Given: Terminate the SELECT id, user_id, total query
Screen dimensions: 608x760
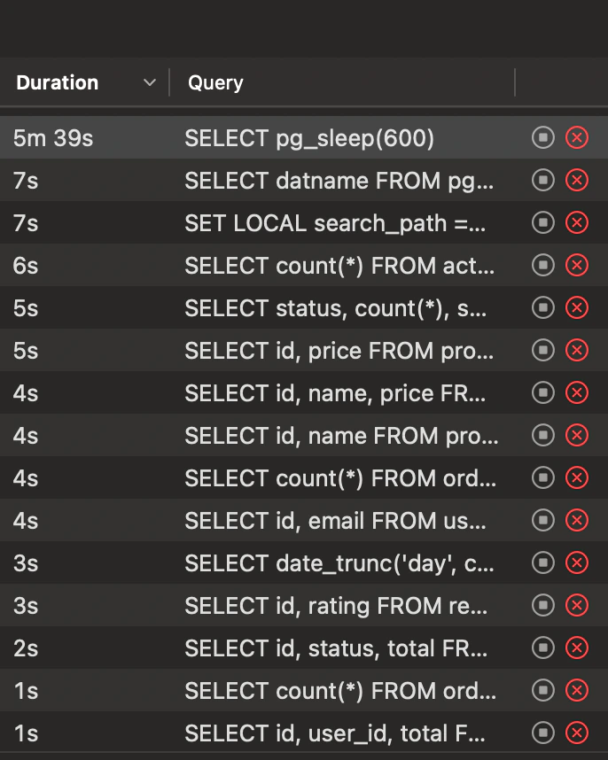Looking at the screenshot, I should (x=577, y=733).
